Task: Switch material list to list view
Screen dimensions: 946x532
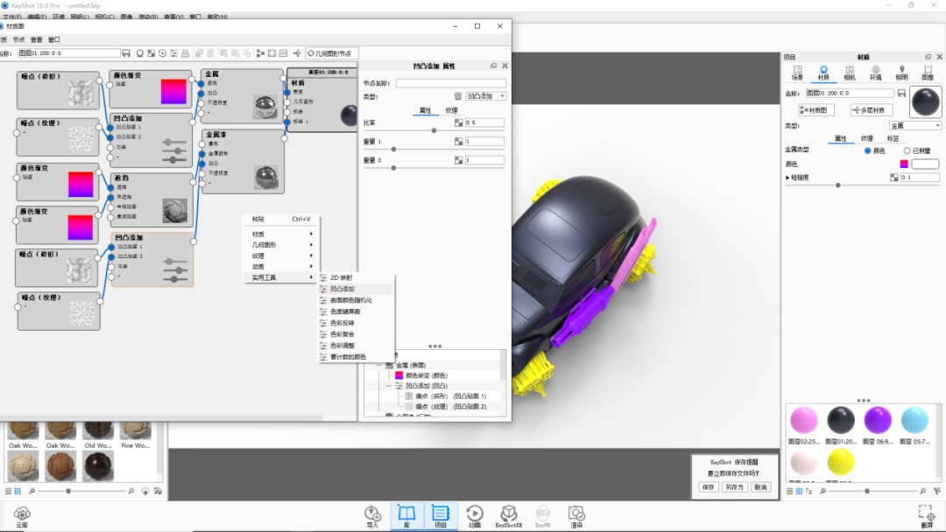Action: click(x=790, y=491)
